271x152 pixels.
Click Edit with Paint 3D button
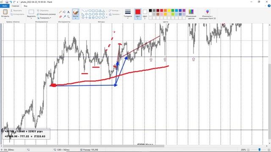(x=207, y=14)
